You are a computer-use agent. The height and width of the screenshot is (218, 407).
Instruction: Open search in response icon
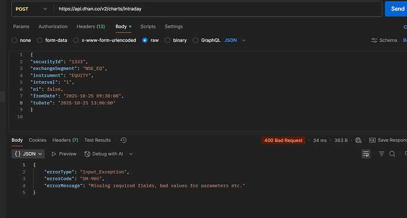point(392,154)
